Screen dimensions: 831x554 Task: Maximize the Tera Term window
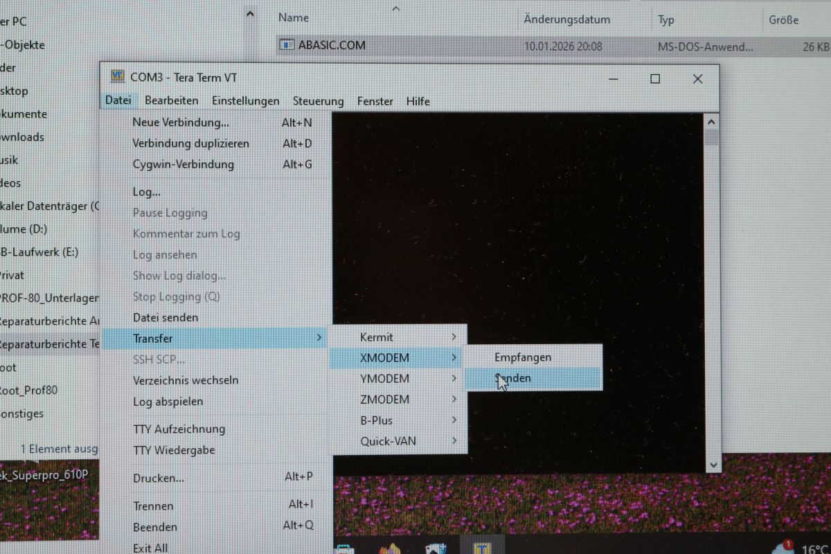click(x=654, y=79)
